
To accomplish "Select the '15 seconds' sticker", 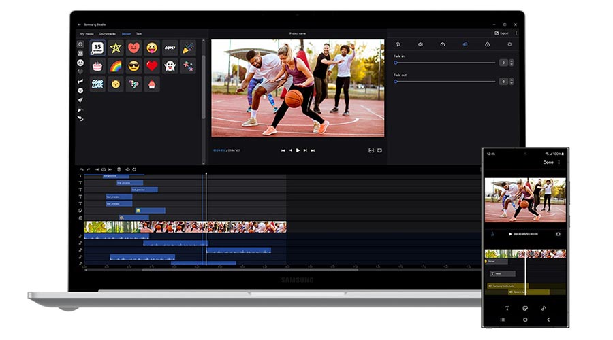I will (97, 48).
